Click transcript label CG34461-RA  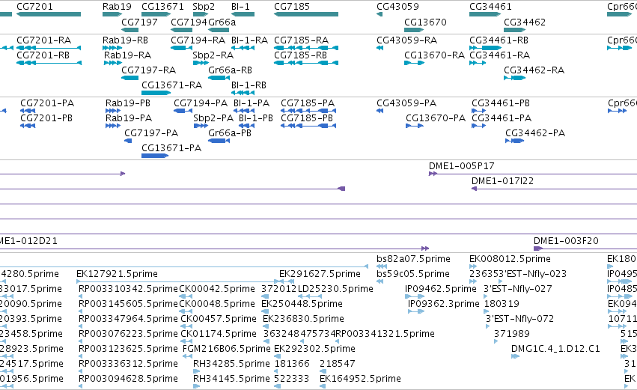(x=500, y=55)
